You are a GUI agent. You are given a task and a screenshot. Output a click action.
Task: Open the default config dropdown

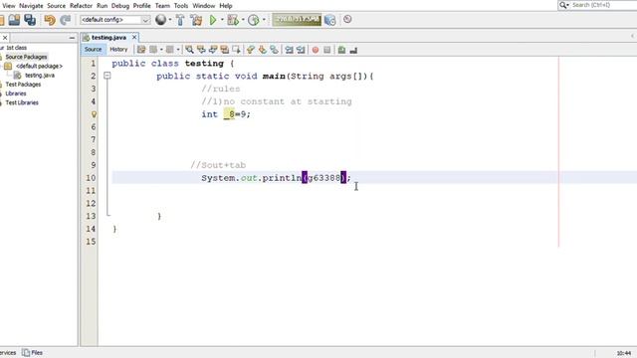tap(115, 20)
